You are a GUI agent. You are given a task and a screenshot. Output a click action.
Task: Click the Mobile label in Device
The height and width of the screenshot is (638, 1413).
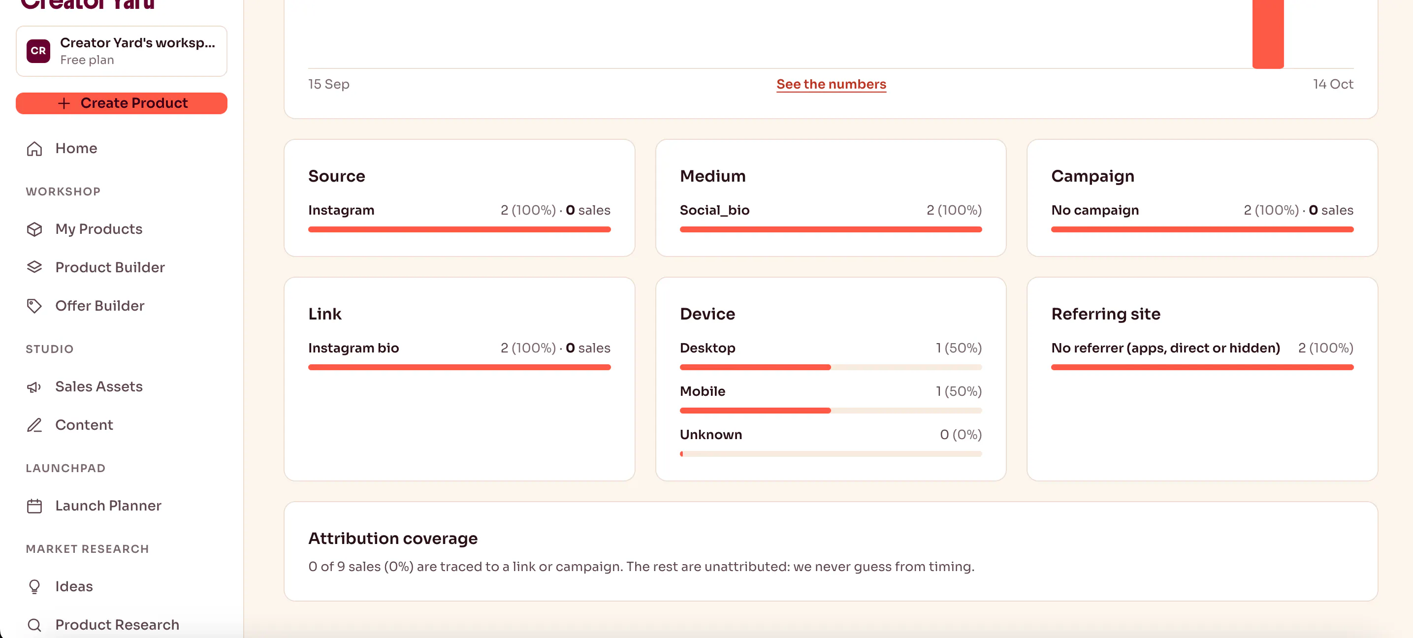tap(702, 391)
